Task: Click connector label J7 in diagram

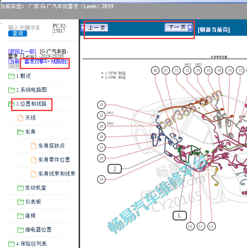Action: (166, 70)
